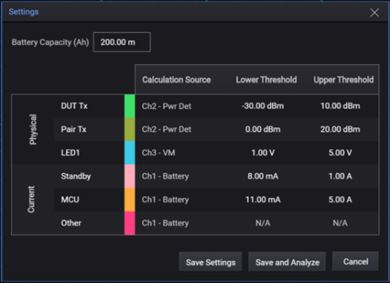Screen dimensions: 390x283
Task: Edit Pair Tx upper threshold 20.00 dBm
Action: point(340,129)
